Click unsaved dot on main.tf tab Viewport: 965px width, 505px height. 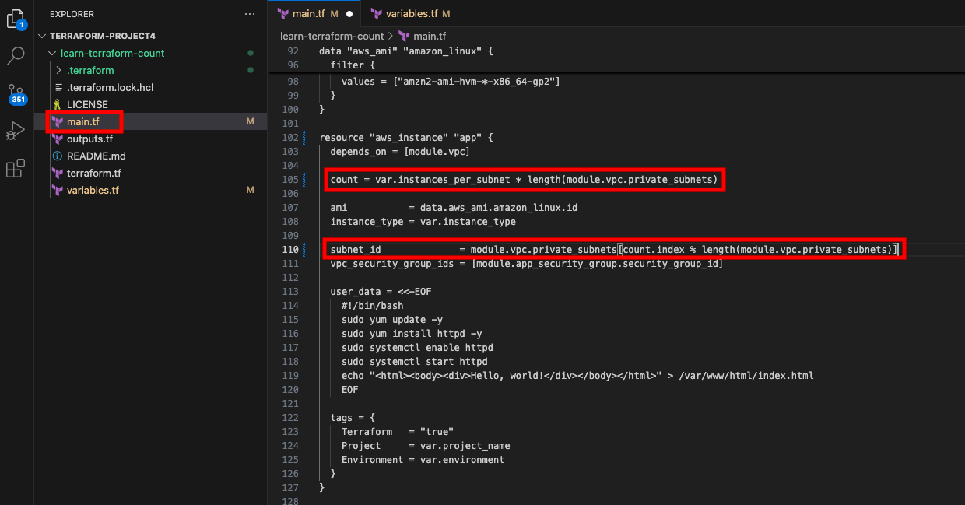[349, 14]
